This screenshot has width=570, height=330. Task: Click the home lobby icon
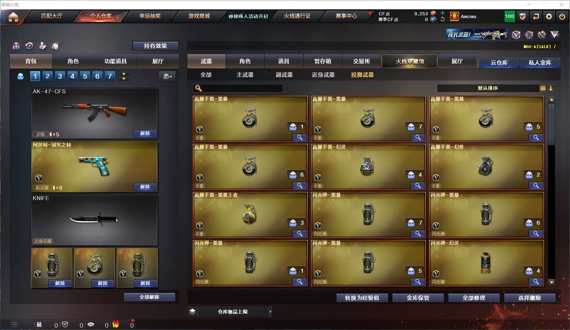(13, 17)
